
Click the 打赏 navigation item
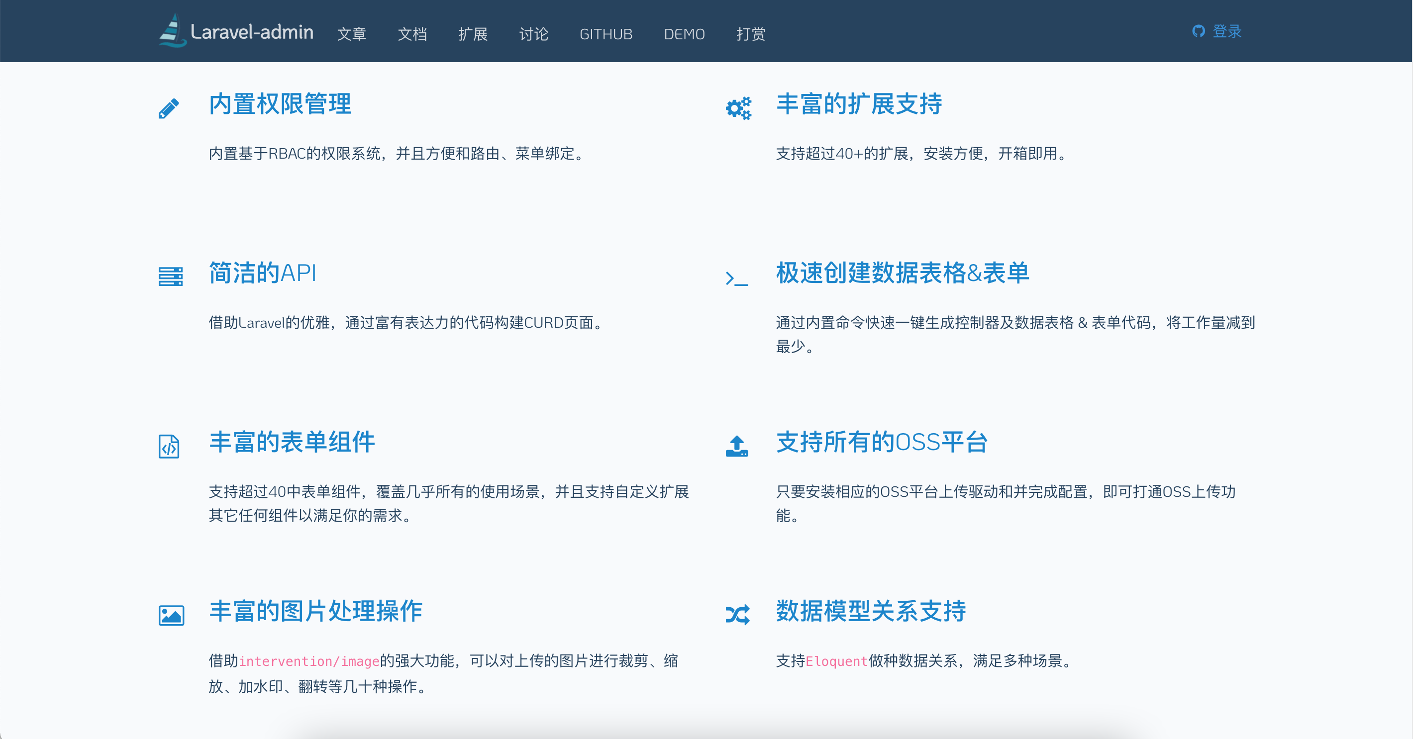coord(750,34)
